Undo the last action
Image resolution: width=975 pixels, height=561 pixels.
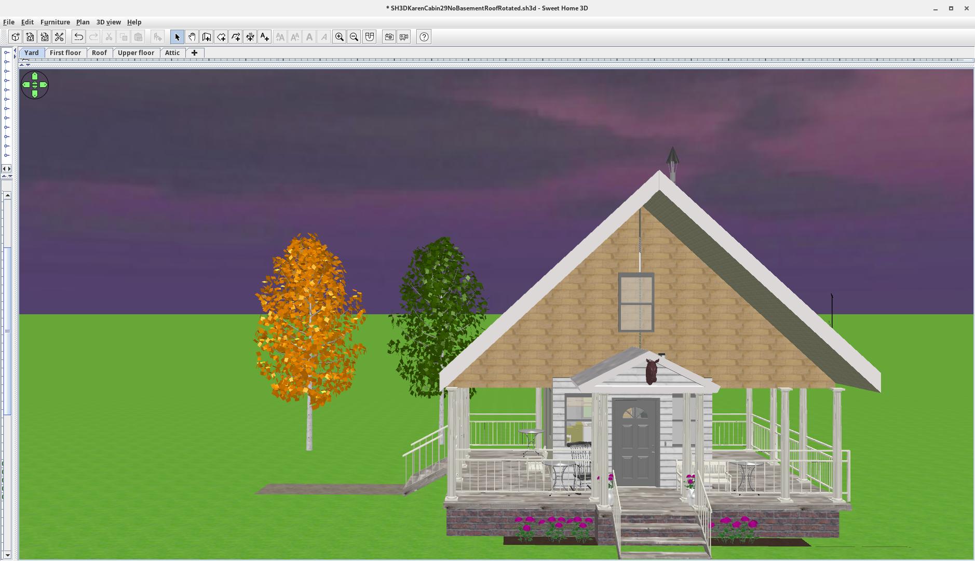[x=78, y=37]
